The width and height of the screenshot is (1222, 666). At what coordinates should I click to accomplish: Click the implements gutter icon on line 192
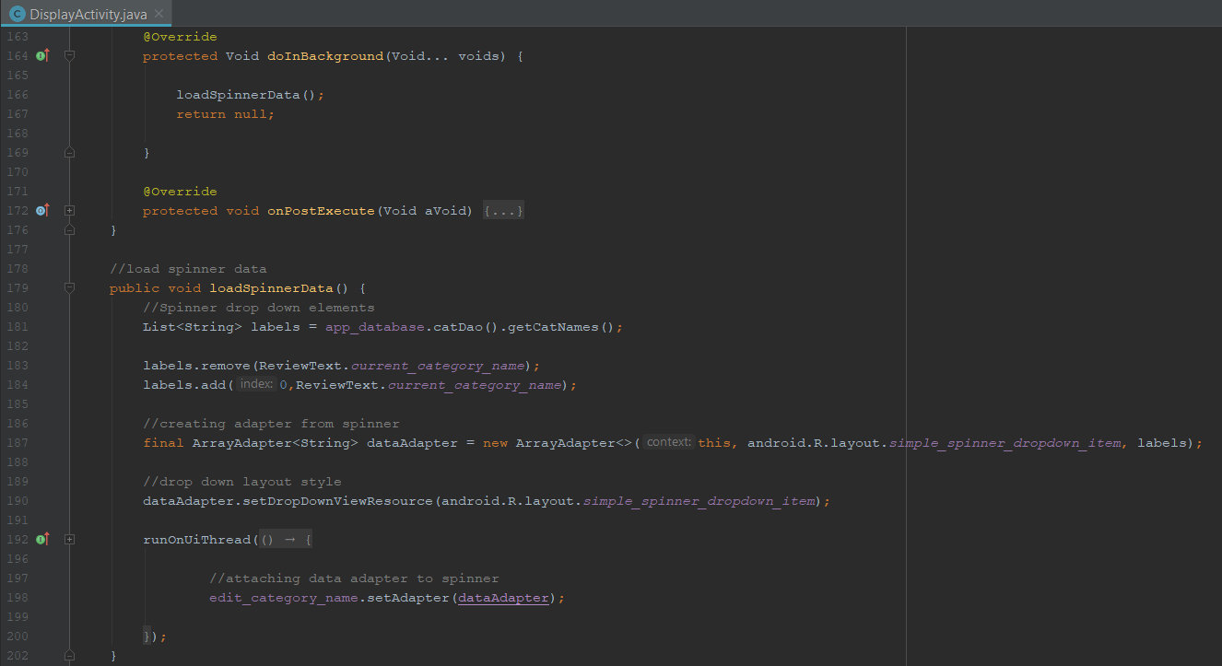coord(42,540)
